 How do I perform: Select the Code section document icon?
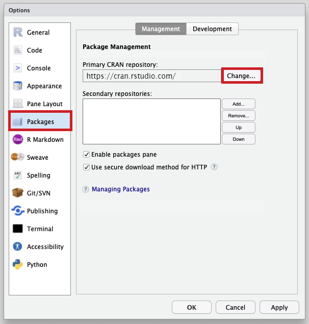pyautogui.click(x=18, y=50)
